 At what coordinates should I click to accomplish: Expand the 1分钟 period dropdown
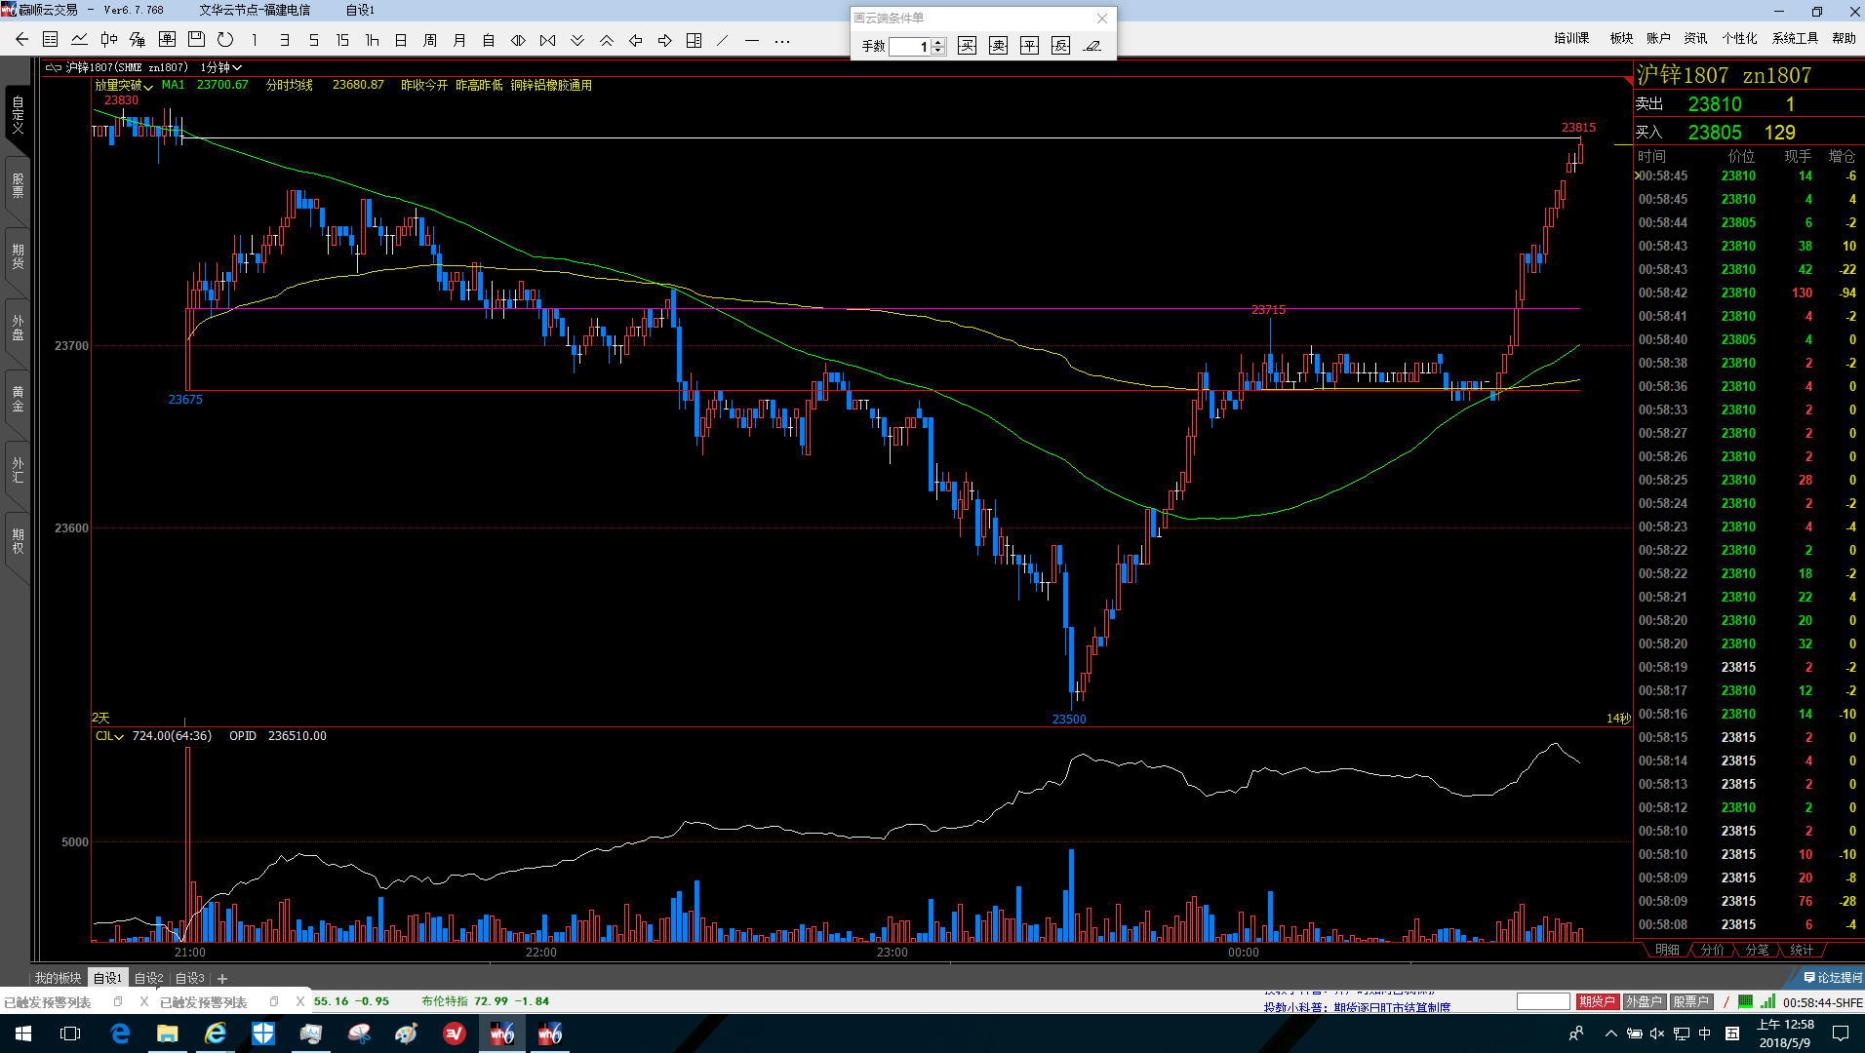pyautogui.click(x=220, y=67)
